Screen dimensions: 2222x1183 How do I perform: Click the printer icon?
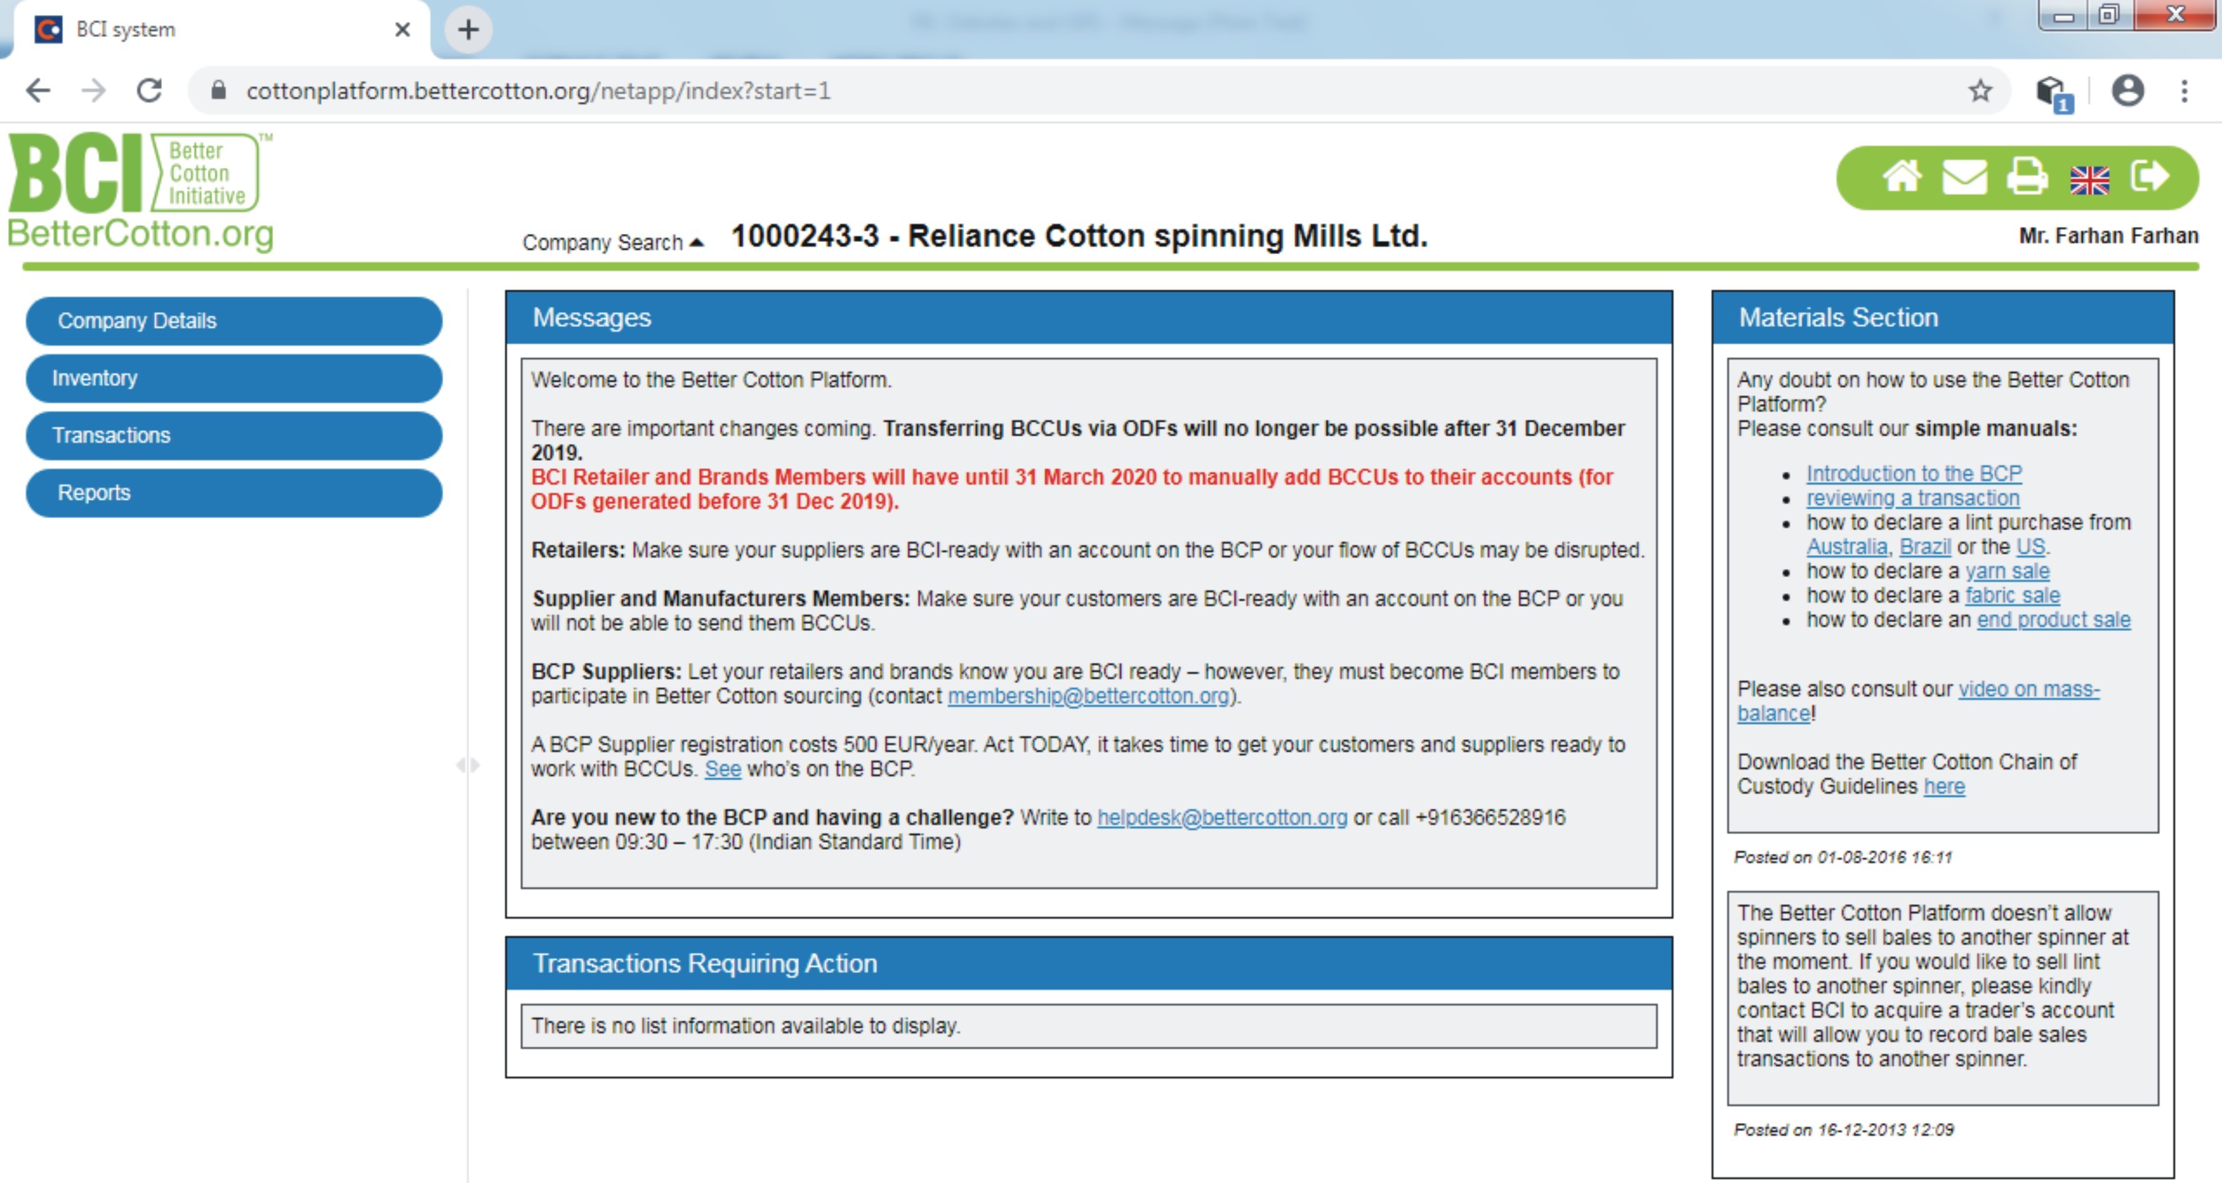(x=2026, y=177)
